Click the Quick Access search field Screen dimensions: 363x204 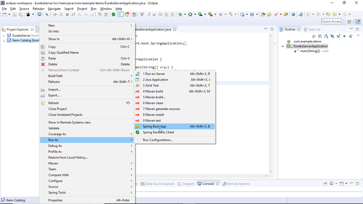tap(332, 22)
